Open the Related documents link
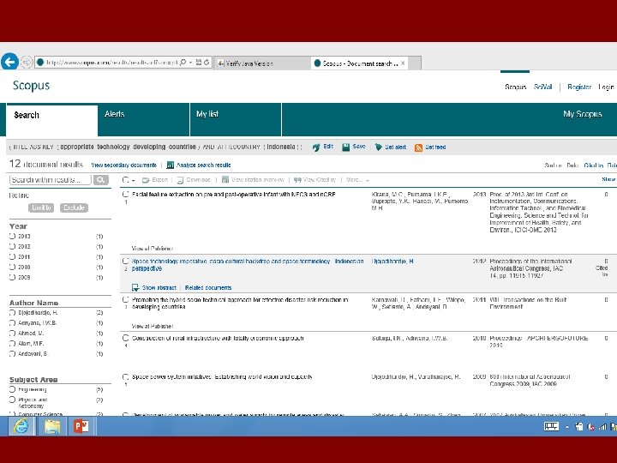The image size is (617, 463). 208,288
